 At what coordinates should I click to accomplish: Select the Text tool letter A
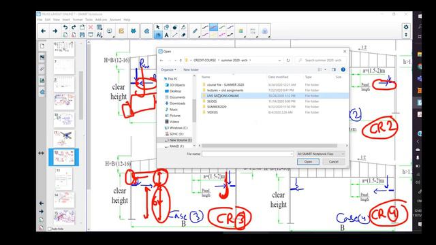pyautogui.click(x=166, y=35)
